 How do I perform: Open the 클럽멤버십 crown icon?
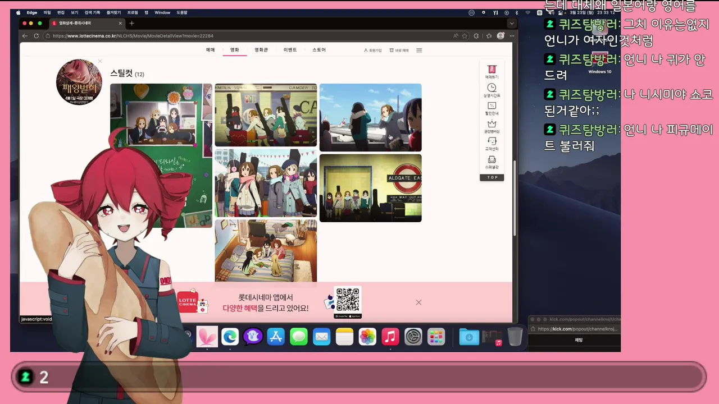(x=492, y=126)
